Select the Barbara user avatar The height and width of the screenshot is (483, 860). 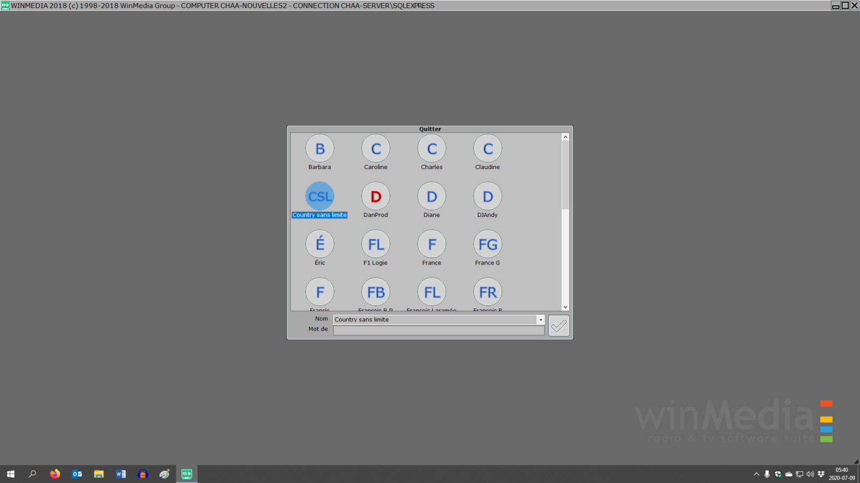coord(320,149)
